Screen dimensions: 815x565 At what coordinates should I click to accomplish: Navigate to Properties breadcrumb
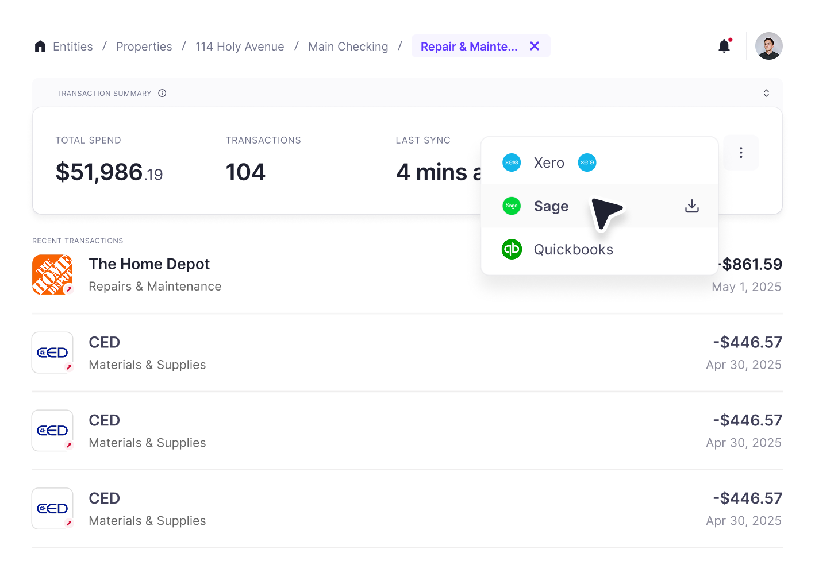point(144,47)
